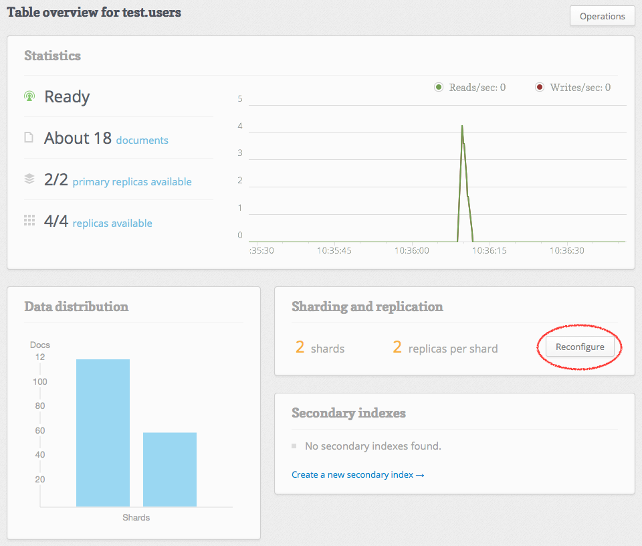This screenshot has height=546, width=642.
Task: Click the bullet next to No secondary indexes found
Action: coord(294,446)
